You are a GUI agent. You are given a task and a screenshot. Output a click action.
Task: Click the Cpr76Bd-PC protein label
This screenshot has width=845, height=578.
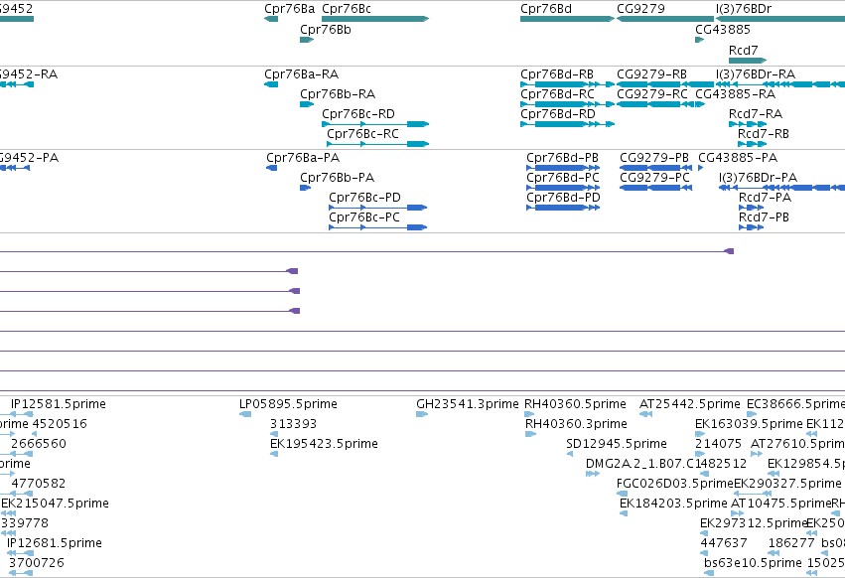click(x=563, y=178)
